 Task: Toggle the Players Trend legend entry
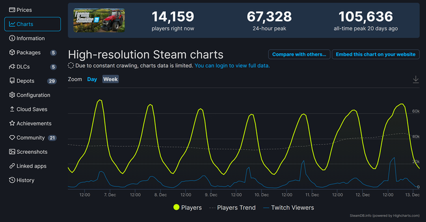tap(233, 207)
